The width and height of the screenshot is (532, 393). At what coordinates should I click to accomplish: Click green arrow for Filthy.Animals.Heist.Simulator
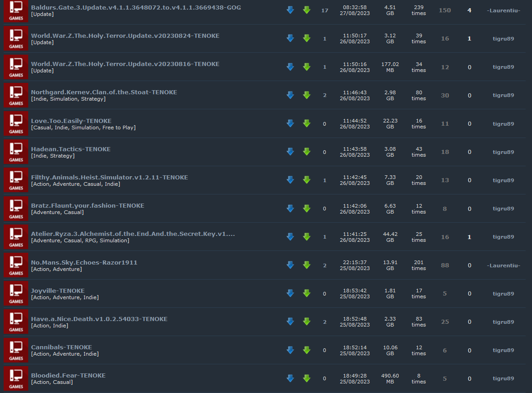[307, 180]
